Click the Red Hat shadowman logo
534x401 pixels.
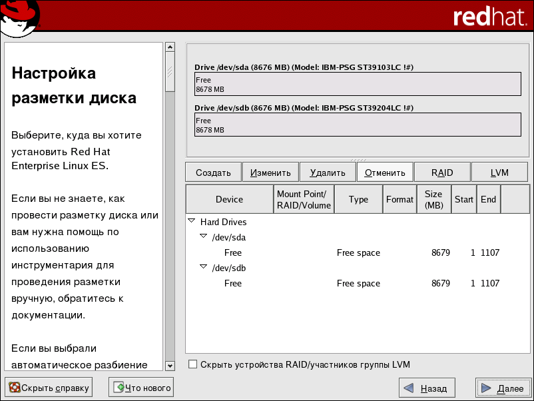pyautogui.click(x=20, y=18)
